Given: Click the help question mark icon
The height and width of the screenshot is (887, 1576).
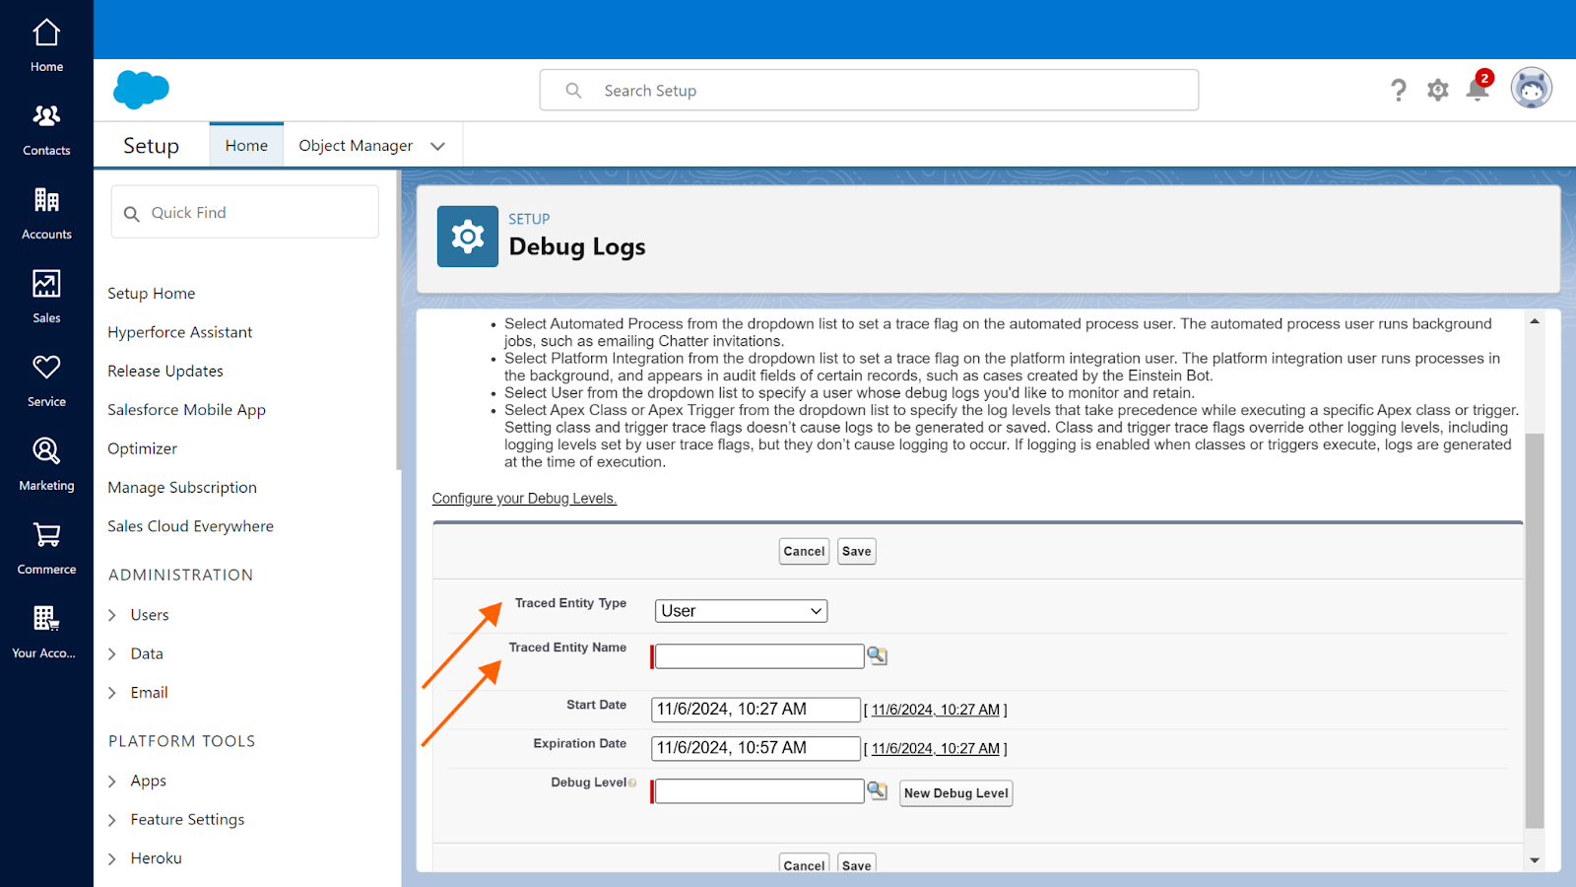Looking at the screenshot, I should (1398, 91).
